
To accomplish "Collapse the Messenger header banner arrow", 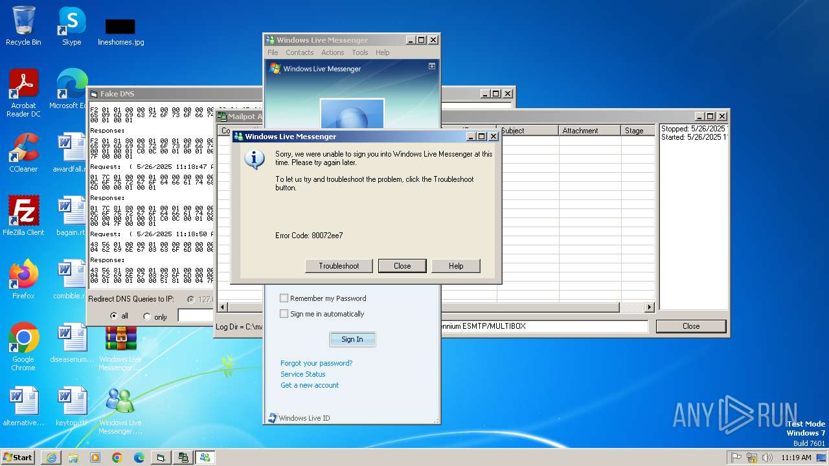I will point(432,66).
